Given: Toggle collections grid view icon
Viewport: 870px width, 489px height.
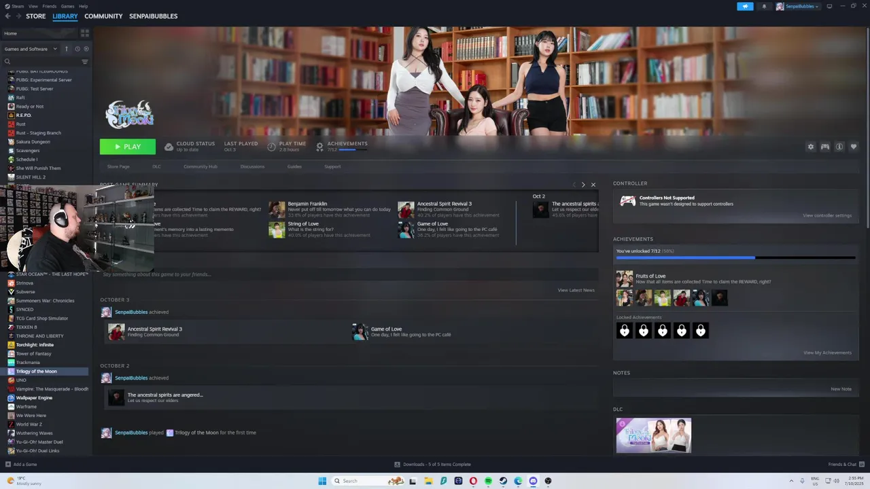Looking at the screenshot, I should click(85, 33).
